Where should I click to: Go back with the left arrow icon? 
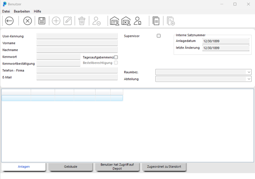click(9, 21)
